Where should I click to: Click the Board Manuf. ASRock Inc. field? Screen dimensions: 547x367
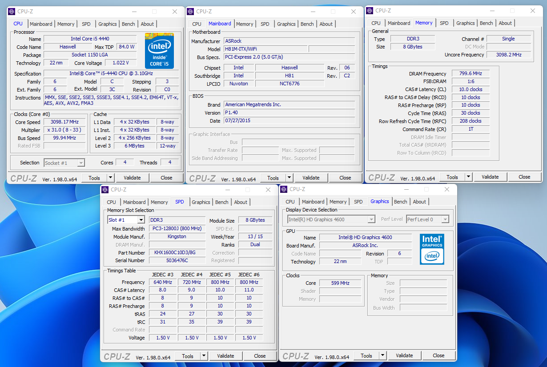tap(365, 246)
